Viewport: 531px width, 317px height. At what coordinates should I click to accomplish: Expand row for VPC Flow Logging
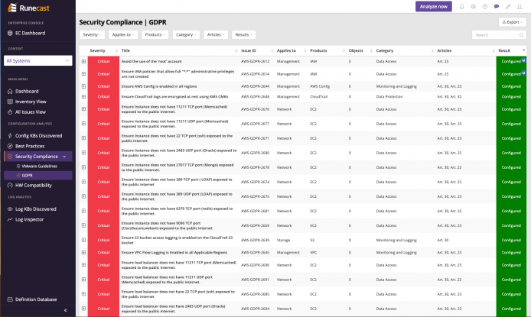[83, 252]
